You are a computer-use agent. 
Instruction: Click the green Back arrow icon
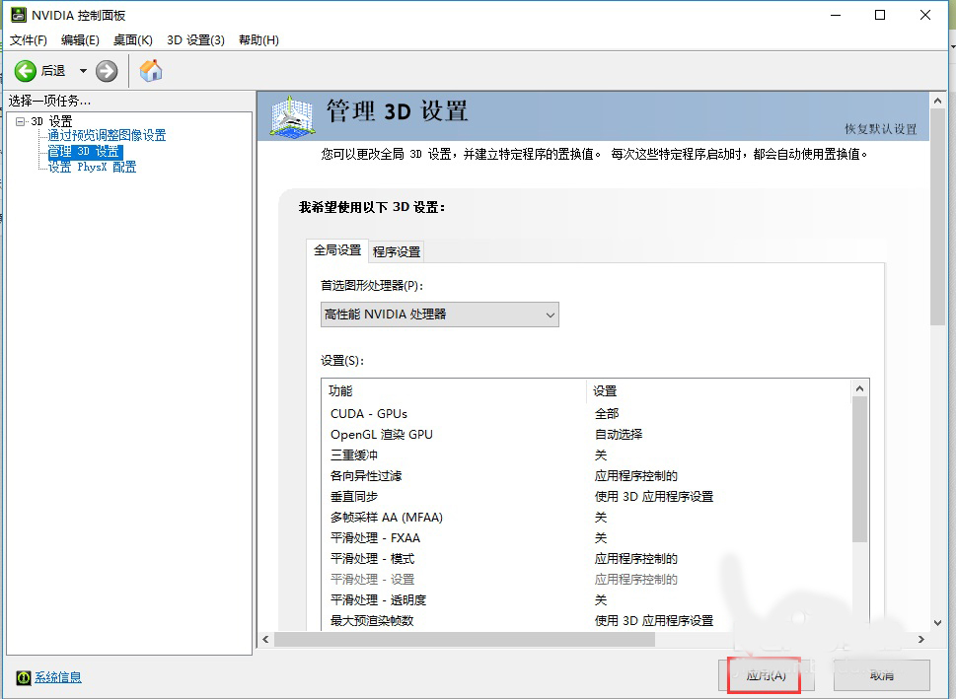26,71
